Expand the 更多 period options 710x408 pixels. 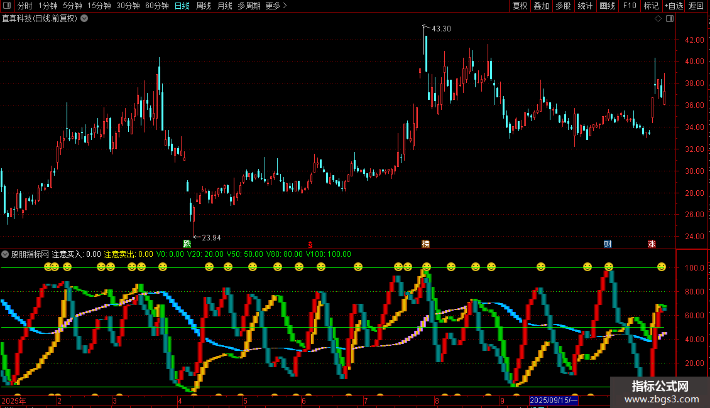276,6
